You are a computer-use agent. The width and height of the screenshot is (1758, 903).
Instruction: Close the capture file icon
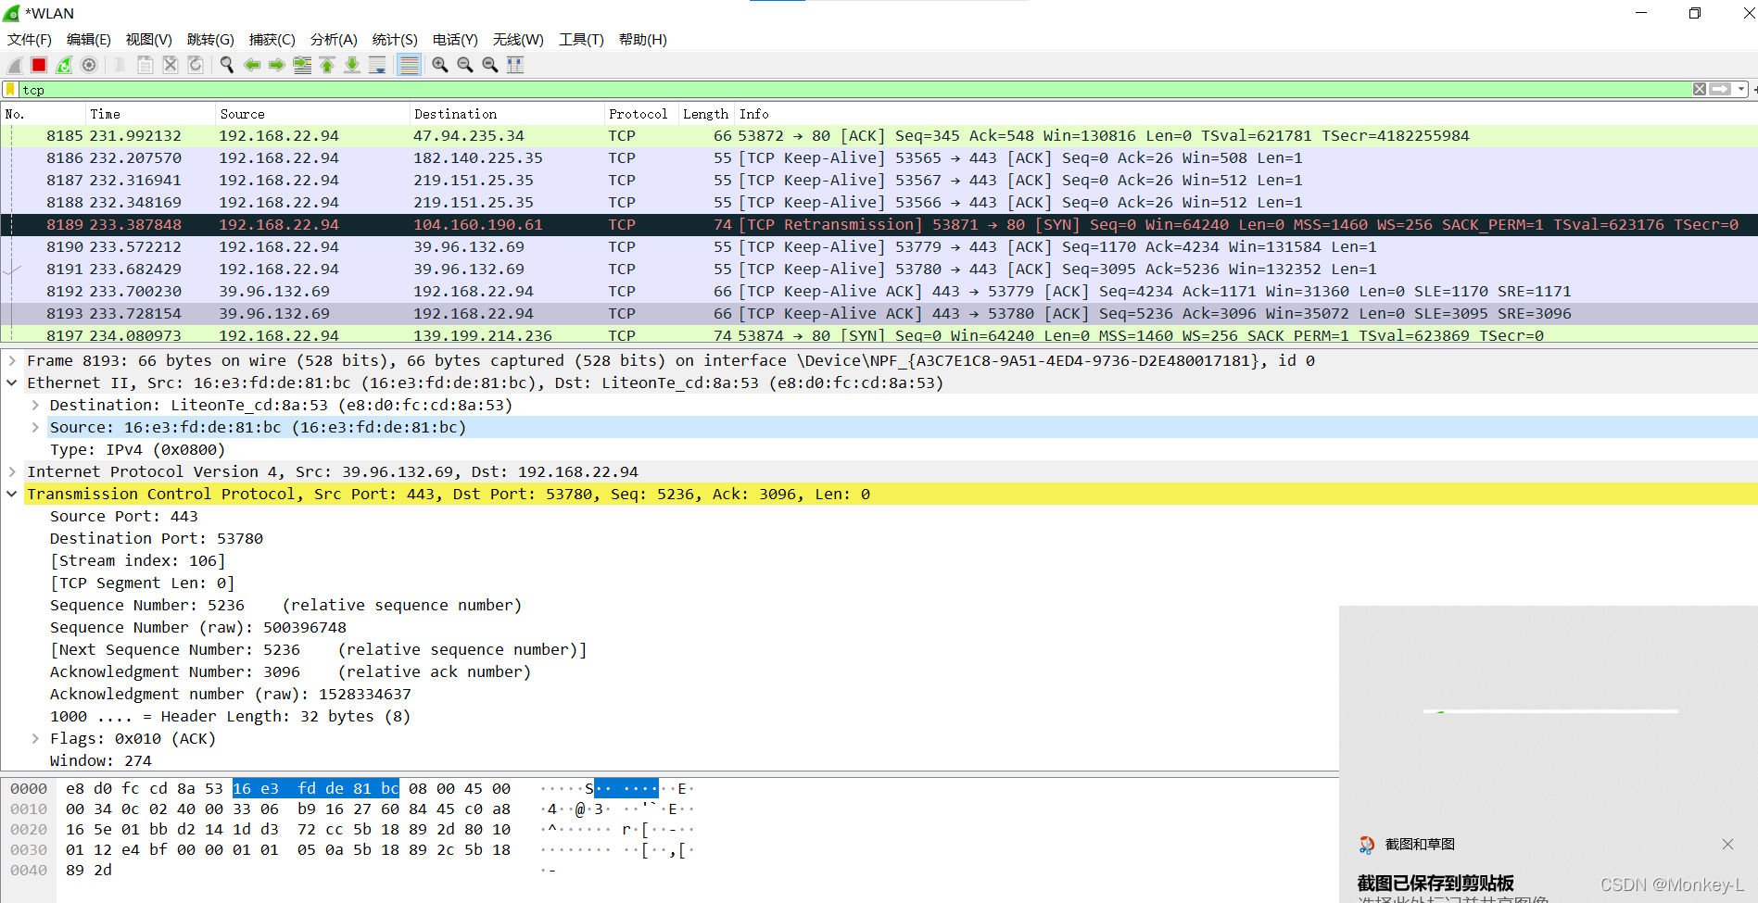coord(171,65)
